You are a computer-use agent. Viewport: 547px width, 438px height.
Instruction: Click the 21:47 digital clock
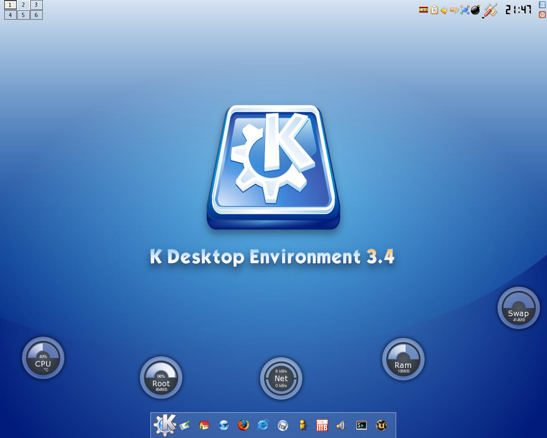coord(518,9)
